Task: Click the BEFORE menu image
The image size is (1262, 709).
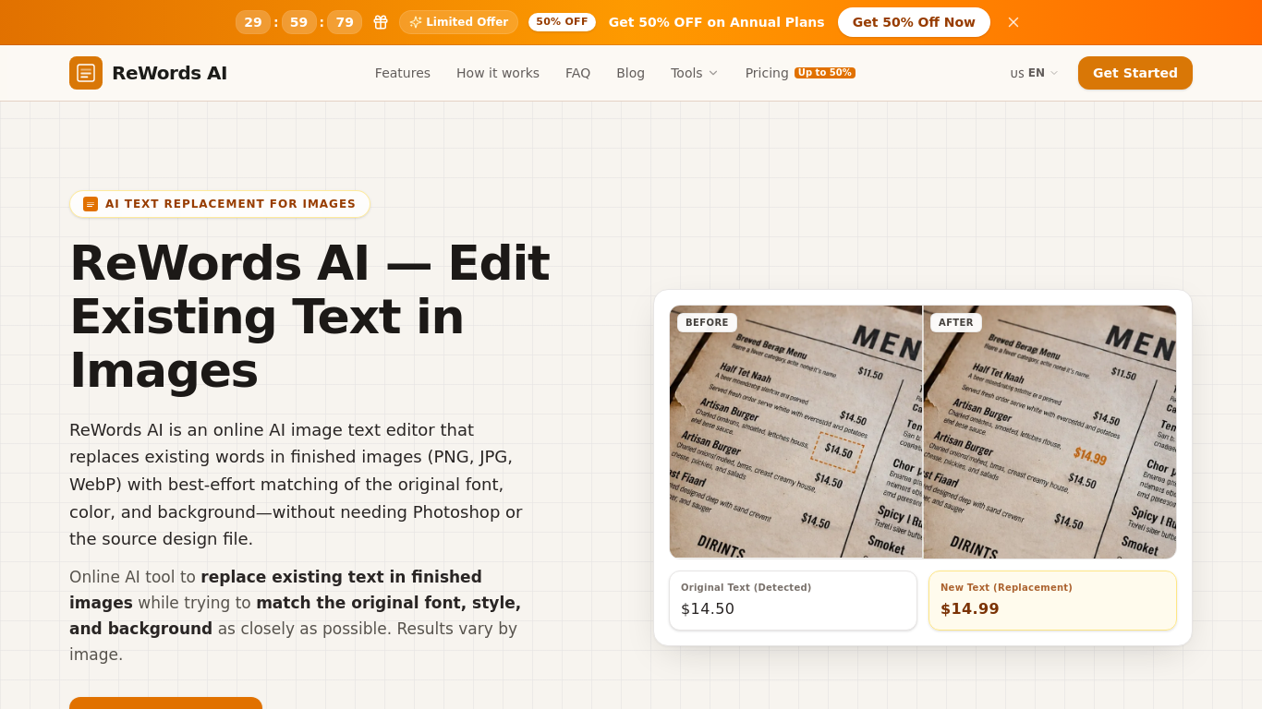Action: [796, 432]
